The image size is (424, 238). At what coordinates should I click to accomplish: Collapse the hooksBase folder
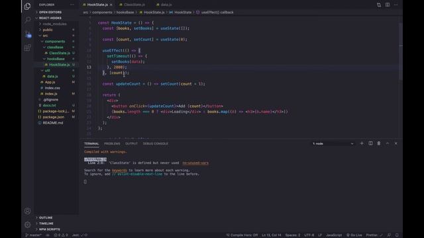(x=56, y=59)
